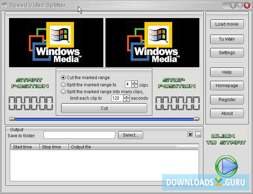Viewport: 253px width, 194px height.
Task: Click the clips number field showing 4
Action: [128, 84]
